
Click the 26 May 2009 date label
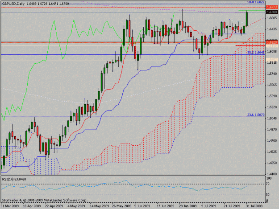tap(122, 206)
